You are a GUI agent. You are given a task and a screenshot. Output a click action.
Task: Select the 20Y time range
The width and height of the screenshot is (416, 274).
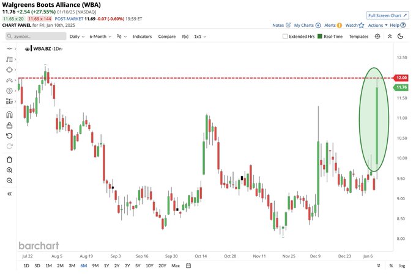162,266
